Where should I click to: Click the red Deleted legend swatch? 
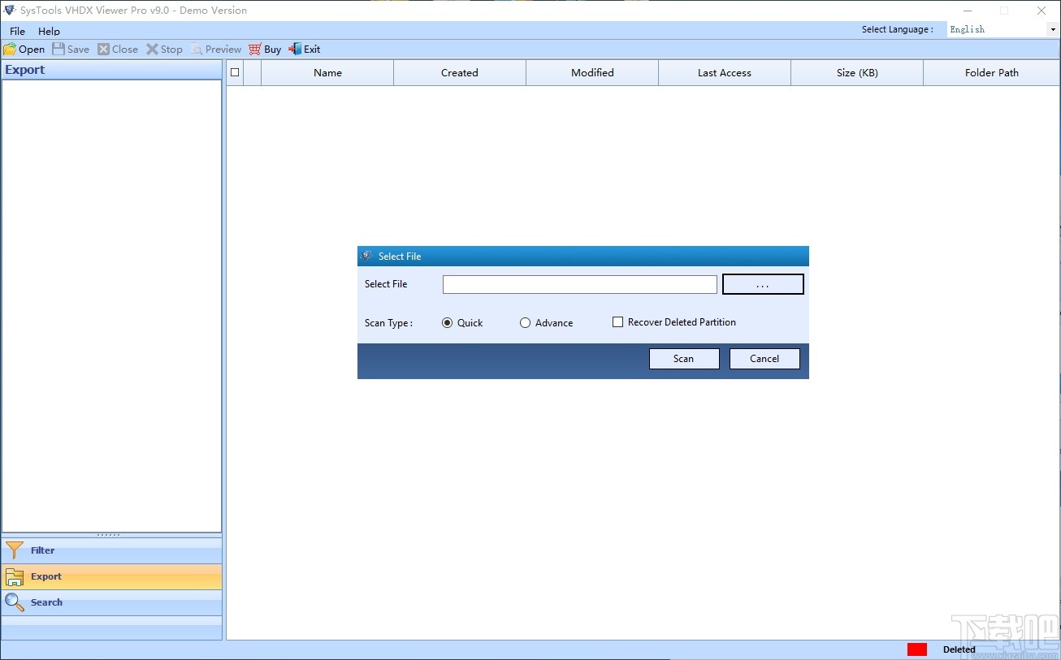point(916,649)
